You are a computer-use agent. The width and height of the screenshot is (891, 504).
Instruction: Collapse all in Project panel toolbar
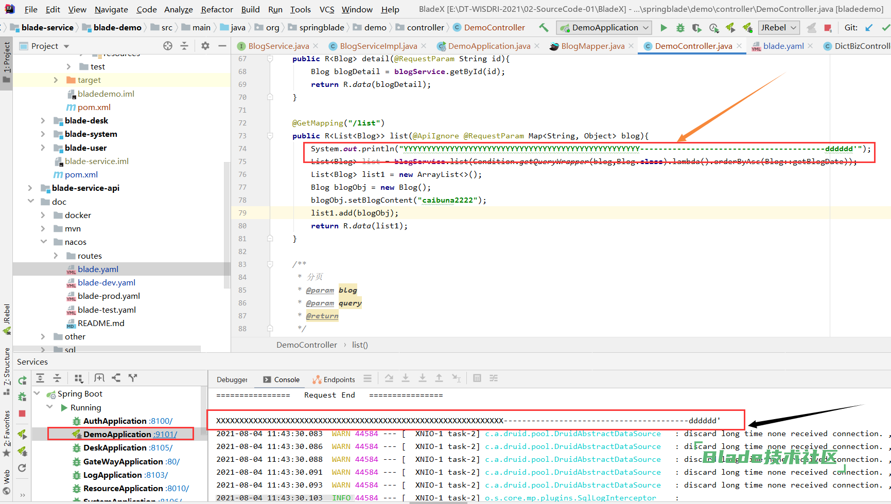point(184,46)
